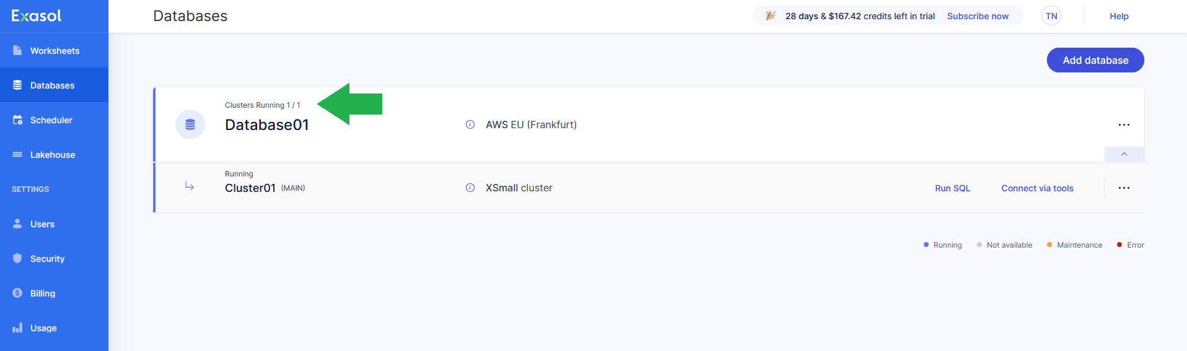
Task: Go to the Scheduler page
Action: (x=51, y=120)
